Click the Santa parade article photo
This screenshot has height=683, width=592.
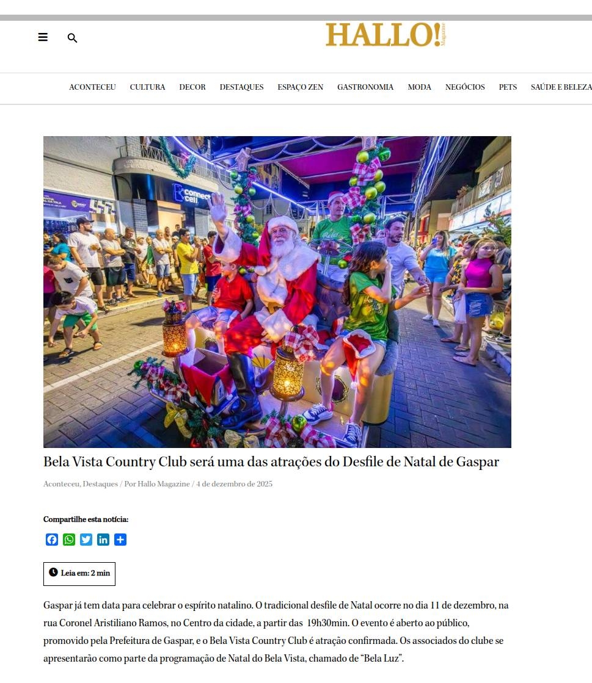[x=277, y=292]
